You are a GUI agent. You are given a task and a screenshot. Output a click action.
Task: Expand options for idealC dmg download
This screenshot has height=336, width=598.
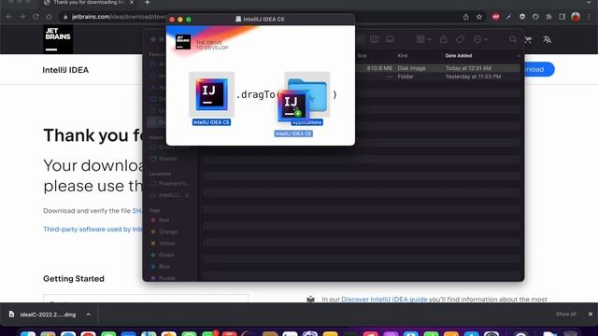click(88, 315)
